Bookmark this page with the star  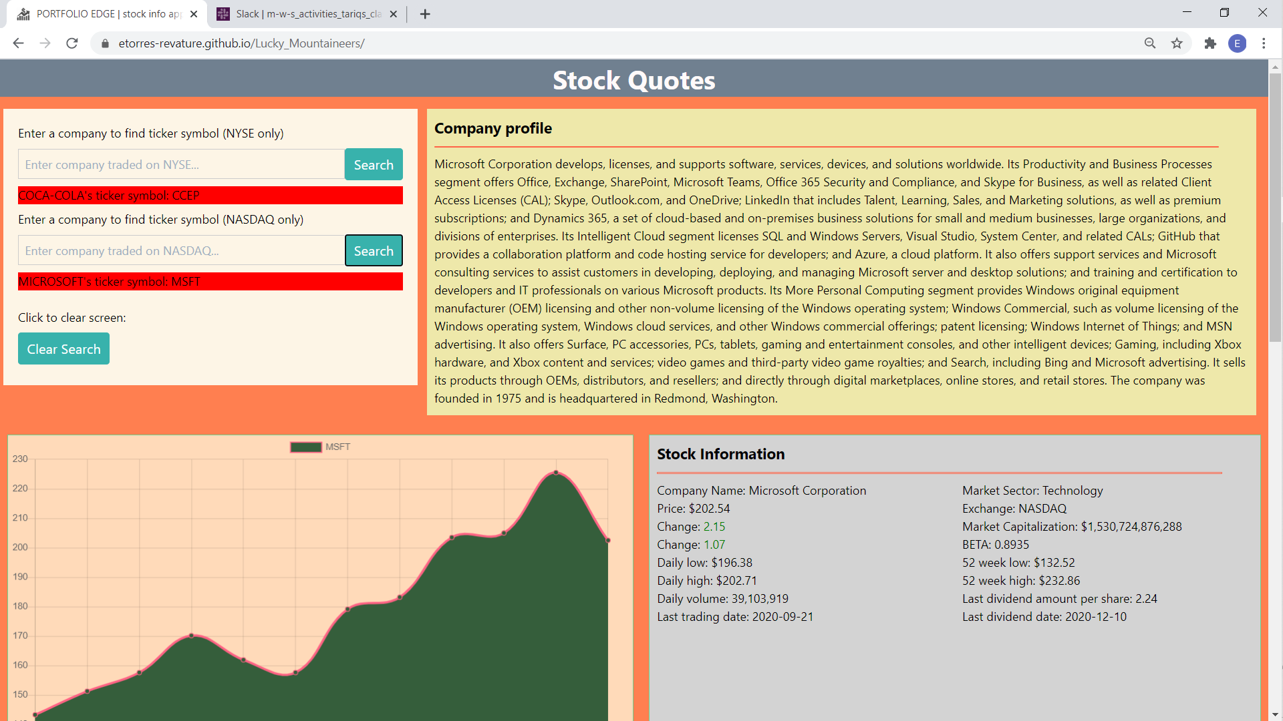(1177, 43)
